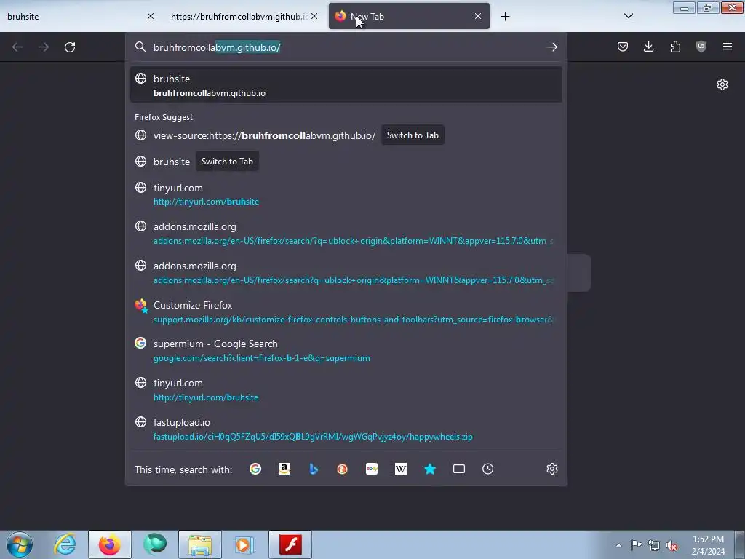745x559 pixels.
Task: Open the network tray icon
Action: (x=654, y=545)
